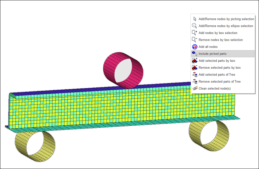
Task: Click the Add all nodes icon
Action: (194, 47)
